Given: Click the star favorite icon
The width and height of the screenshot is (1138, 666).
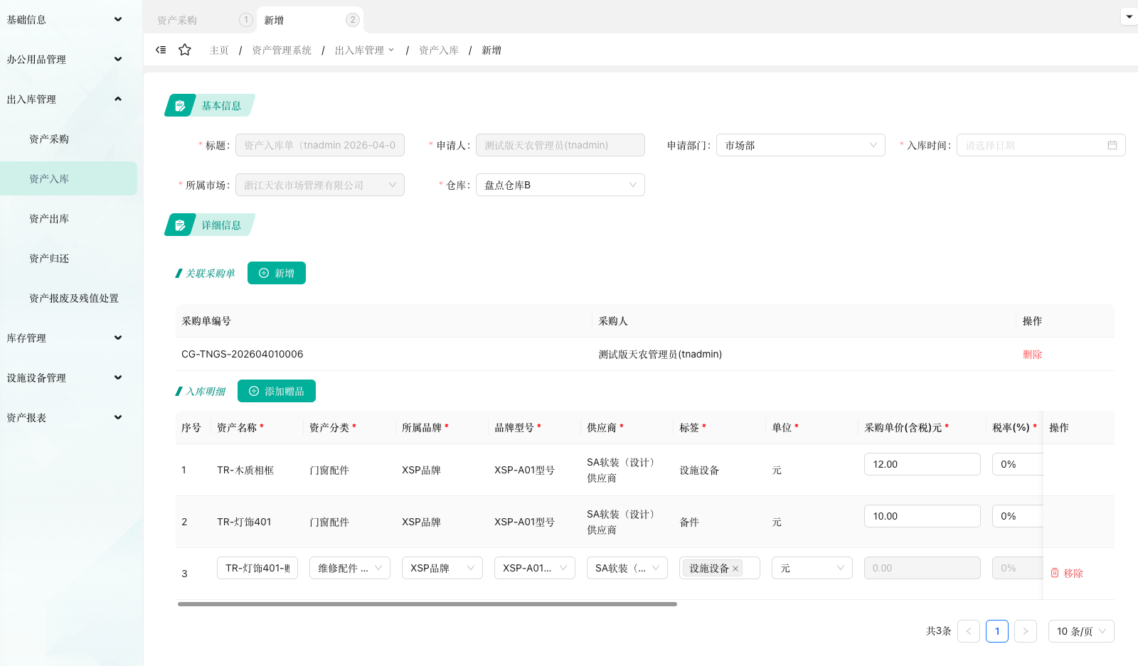Looking at the screenshot, I should tap(185, 50).
